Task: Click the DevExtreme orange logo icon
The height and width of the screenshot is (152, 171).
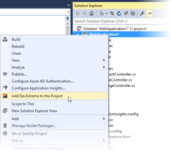Action: 5,96
